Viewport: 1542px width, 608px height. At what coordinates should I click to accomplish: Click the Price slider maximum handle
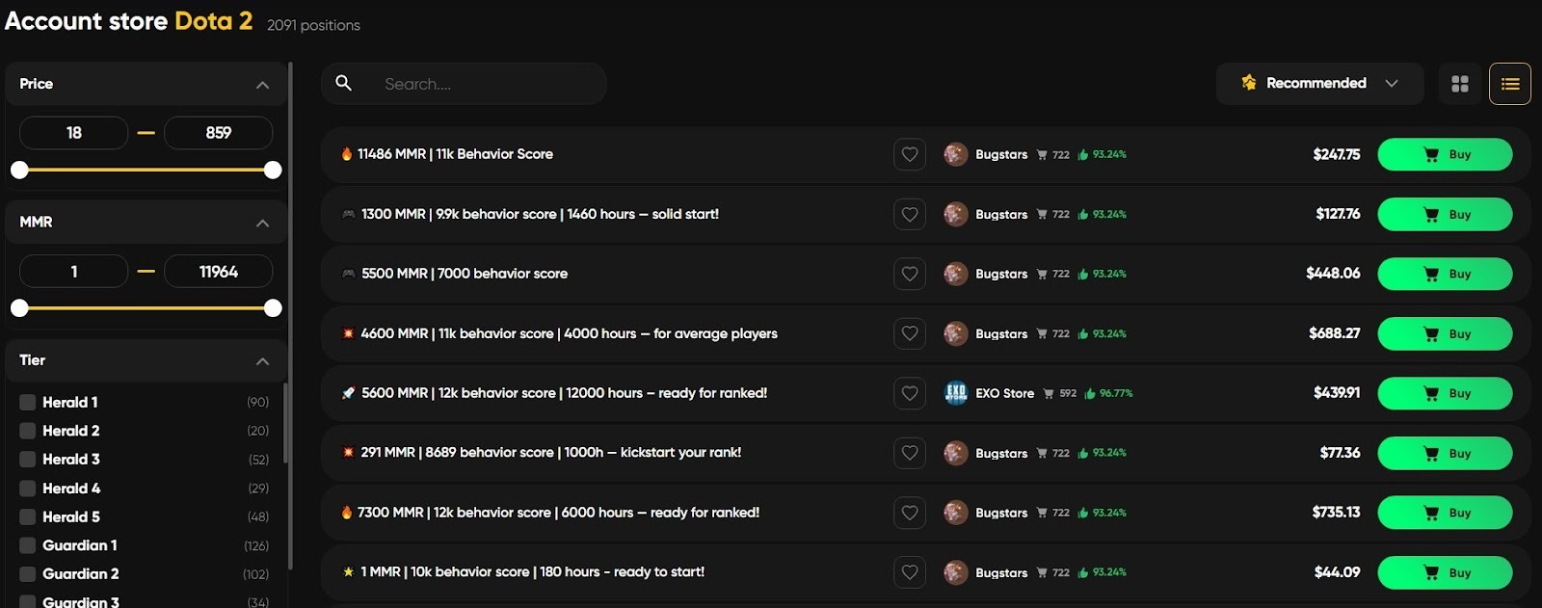point(273,171)
